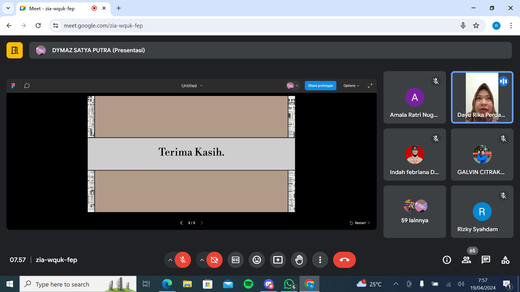Raise hand using the hand icon
This screenshot has width=520, height=292.
coord(299,260)
